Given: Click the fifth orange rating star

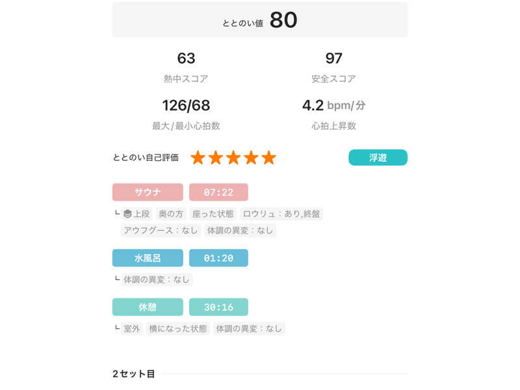Looking at the screenshot, I should 268,158.
